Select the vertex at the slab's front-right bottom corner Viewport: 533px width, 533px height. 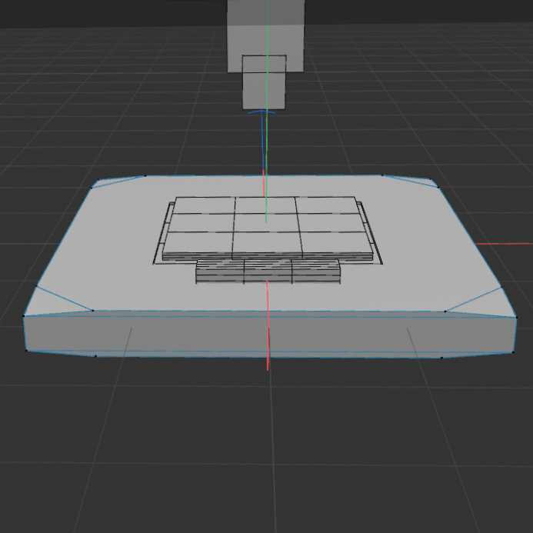point(513,352)
